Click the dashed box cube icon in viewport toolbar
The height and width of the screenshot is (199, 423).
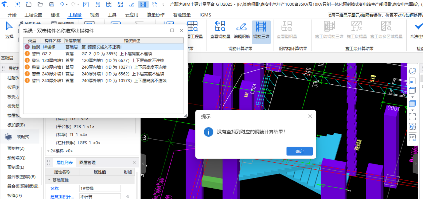[x=412, y=126]
